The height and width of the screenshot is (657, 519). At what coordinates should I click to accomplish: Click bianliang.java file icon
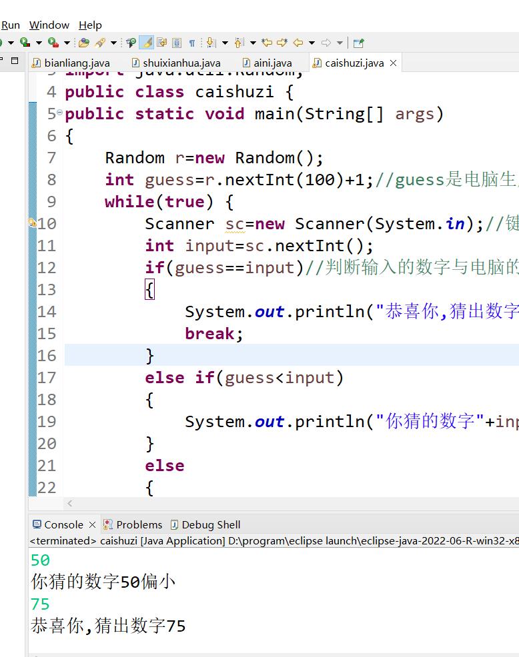pos(37,63)
